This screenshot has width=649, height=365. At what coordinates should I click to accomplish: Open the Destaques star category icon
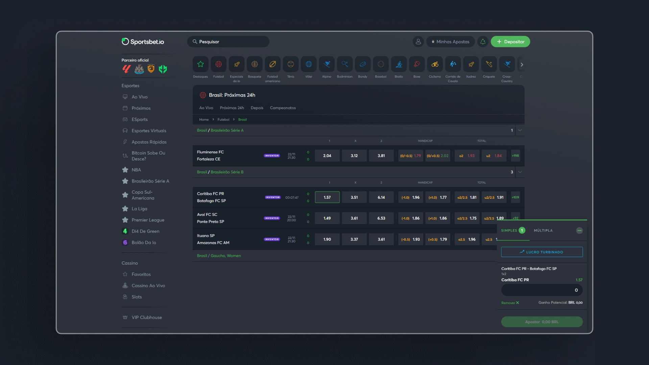click(200, 64)
